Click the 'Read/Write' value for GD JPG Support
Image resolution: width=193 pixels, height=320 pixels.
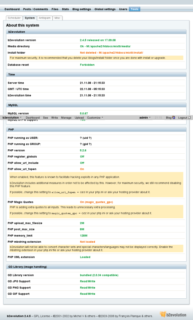87,281
